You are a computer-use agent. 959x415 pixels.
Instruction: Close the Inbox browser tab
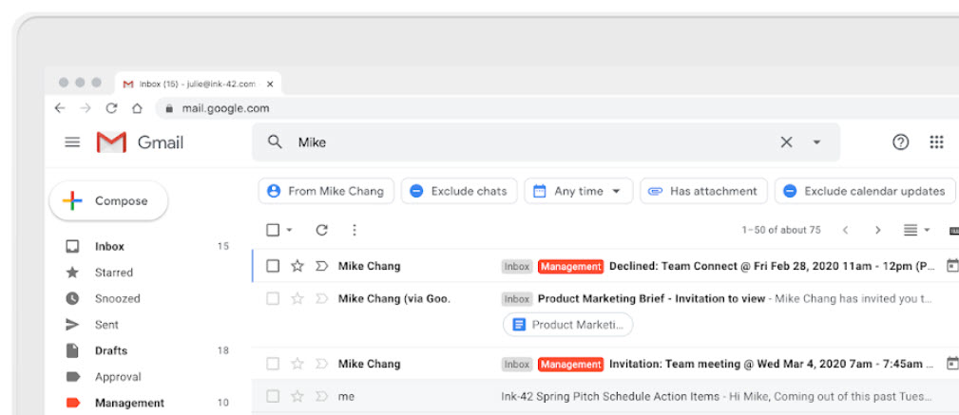point(270,85)
